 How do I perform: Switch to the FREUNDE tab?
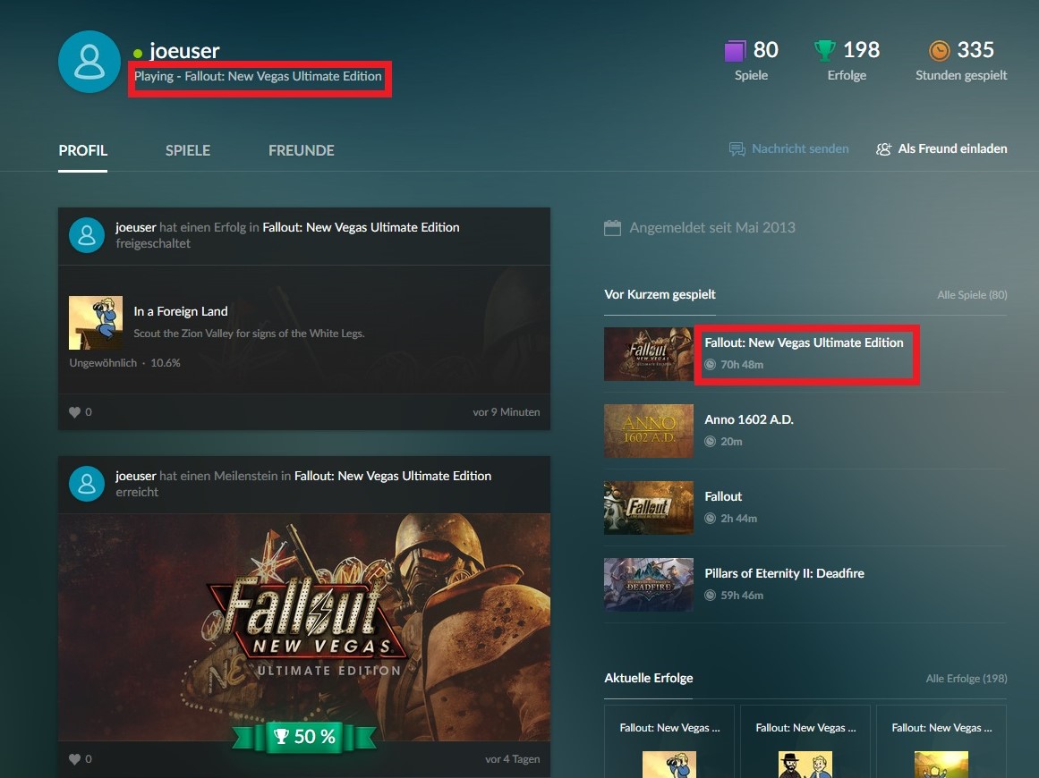pyautogui.click(x=301, y=150)
